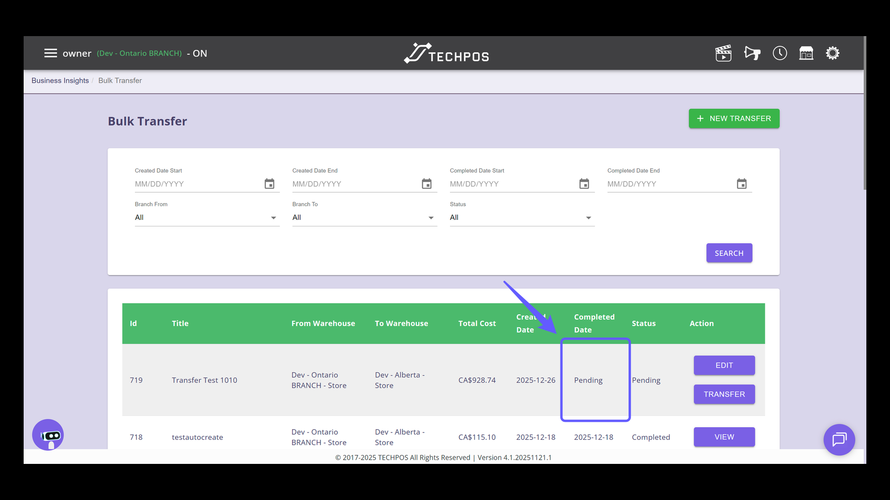Click the clock history icon
The image size is (890, 500).
pos(780,53)
